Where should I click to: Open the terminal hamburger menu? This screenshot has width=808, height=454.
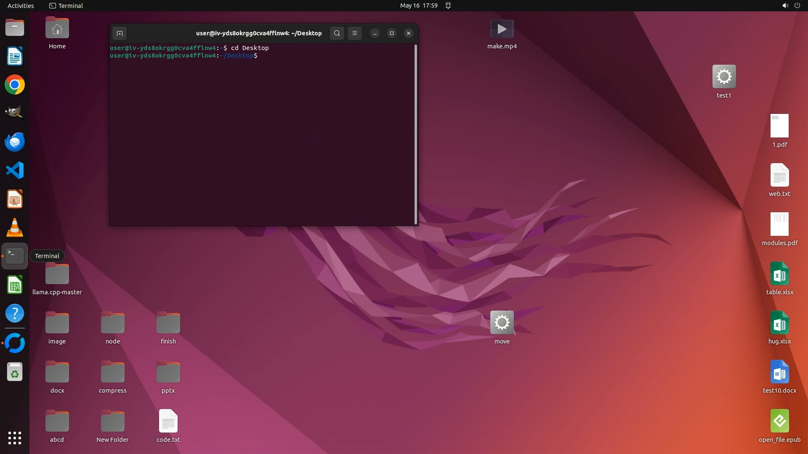tap(355, 33)
